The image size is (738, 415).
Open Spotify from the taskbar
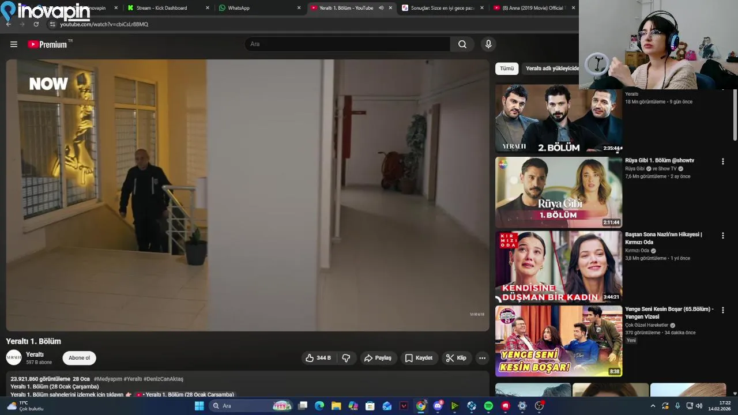[488, 406]
